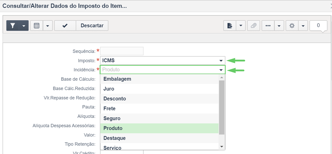
Task: Click the Pauta label
Action: tap(89, 107)
